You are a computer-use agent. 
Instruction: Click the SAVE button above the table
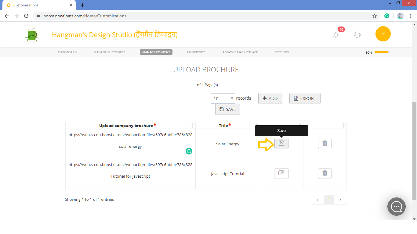click(x=228, y=109)
